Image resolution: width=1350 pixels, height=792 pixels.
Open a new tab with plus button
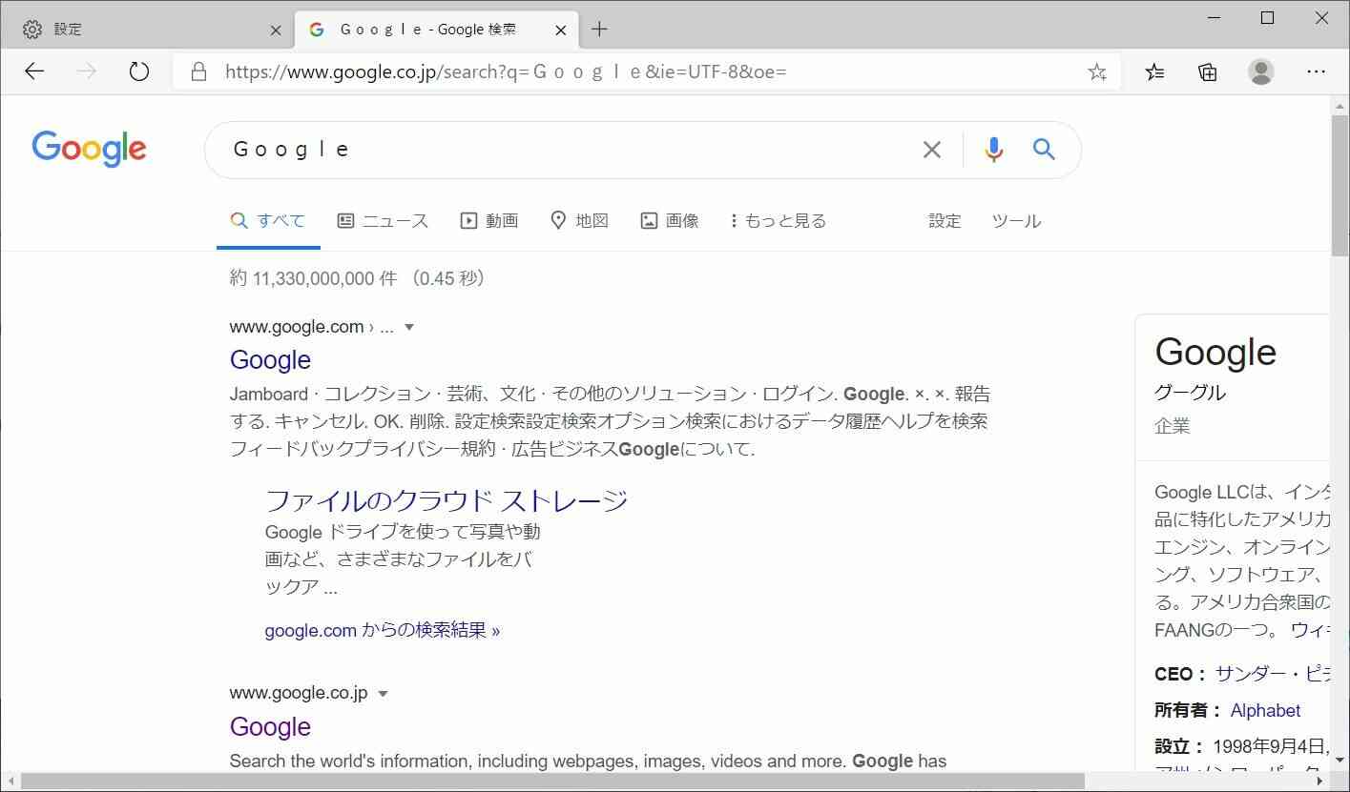[599, 30]
